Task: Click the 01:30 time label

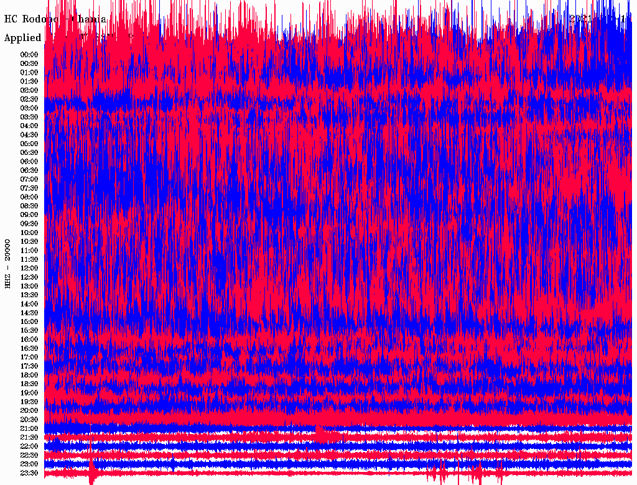Action: point(29,81)
